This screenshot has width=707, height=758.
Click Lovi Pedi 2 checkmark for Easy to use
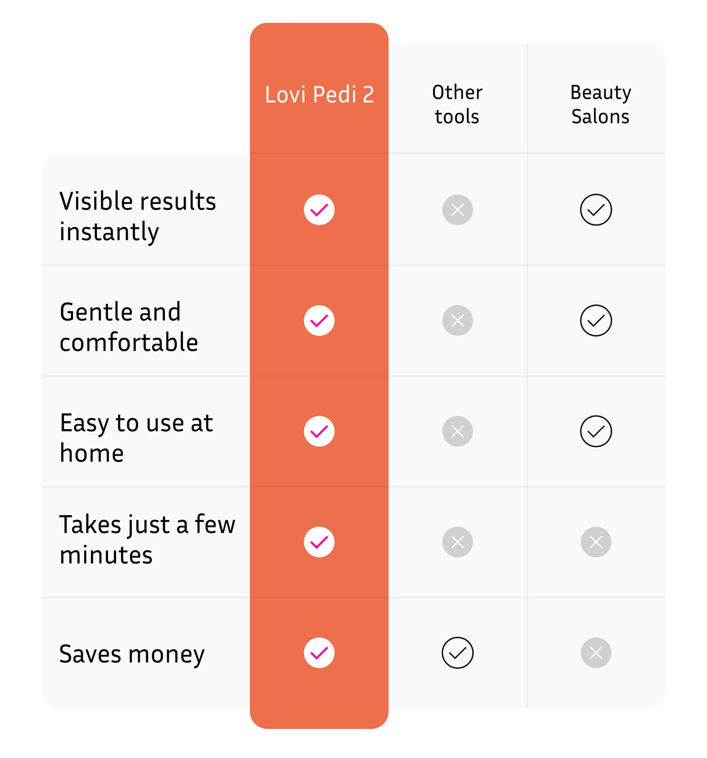(x=319, y=431)
